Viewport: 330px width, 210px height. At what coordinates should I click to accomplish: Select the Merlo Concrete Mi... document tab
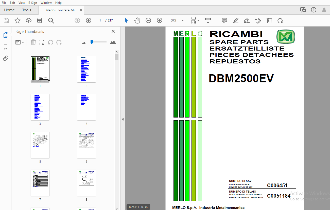click(x=61, y=10)
